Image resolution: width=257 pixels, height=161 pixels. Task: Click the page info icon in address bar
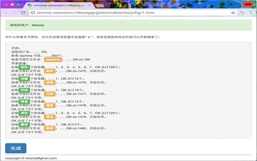(33, 13)
